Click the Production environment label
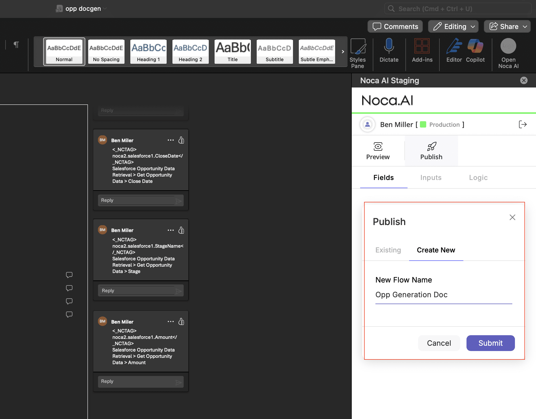Screen dimensions: 536x419 pos(444,125)
